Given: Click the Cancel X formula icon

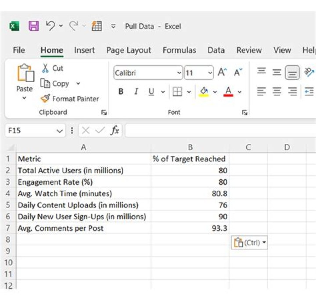Looking at the screenshot, I should [x=86, y=130].
